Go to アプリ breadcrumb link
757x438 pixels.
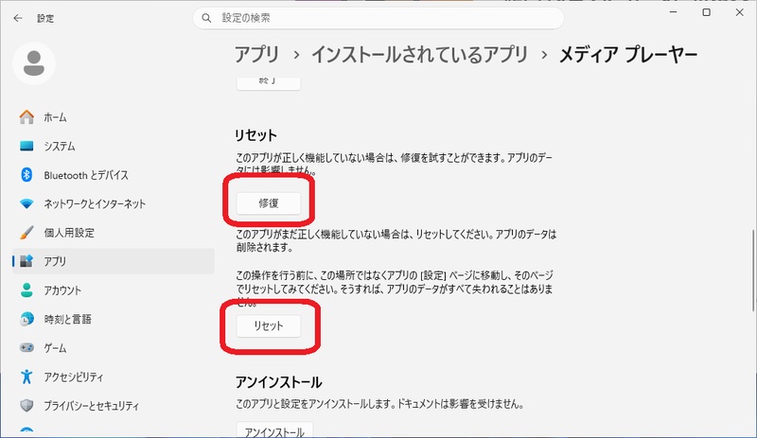click(256, 54)
